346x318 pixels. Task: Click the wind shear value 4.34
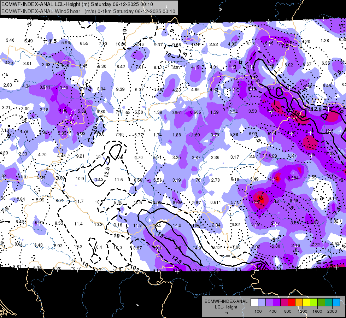(x=27, y=86)
